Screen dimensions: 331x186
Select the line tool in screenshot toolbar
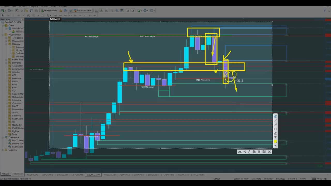pos(275,121)
